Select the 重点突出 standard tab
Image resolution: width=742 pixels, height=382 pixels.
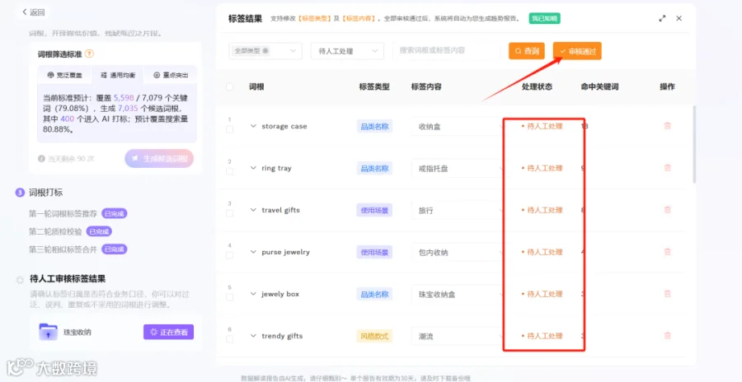tap(170, 75)
